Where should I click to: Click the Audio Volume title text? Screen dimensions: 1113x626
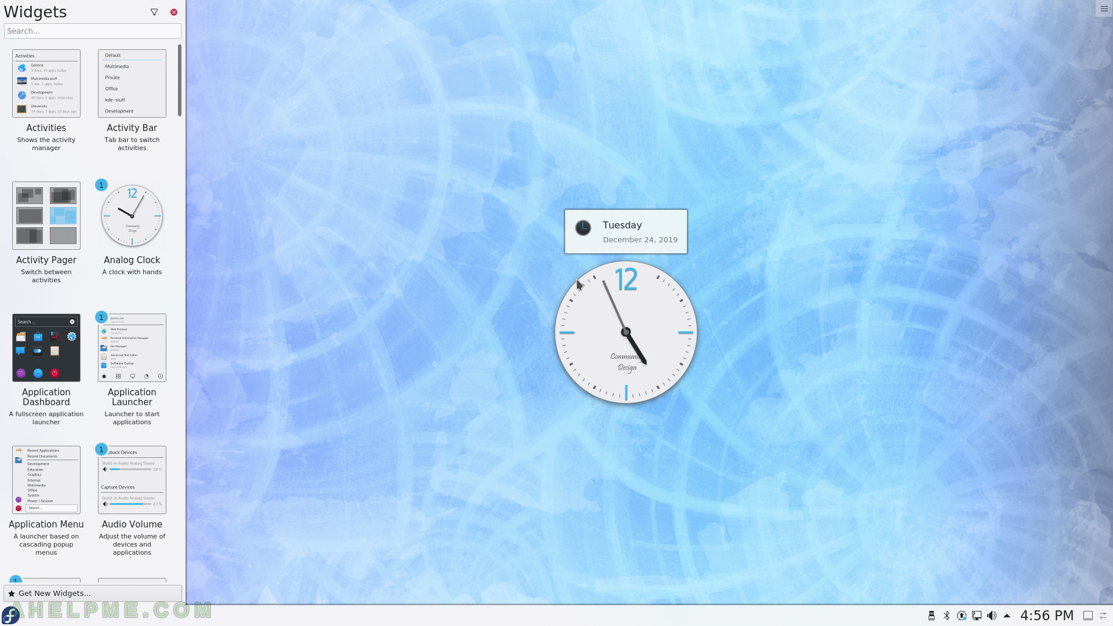click(x=132, y=524)
